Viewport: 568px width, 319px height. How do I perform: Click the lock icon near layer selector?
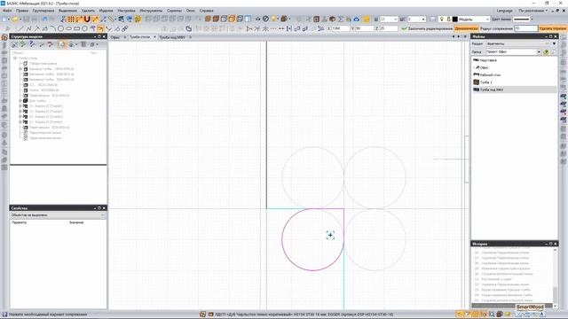448,19
